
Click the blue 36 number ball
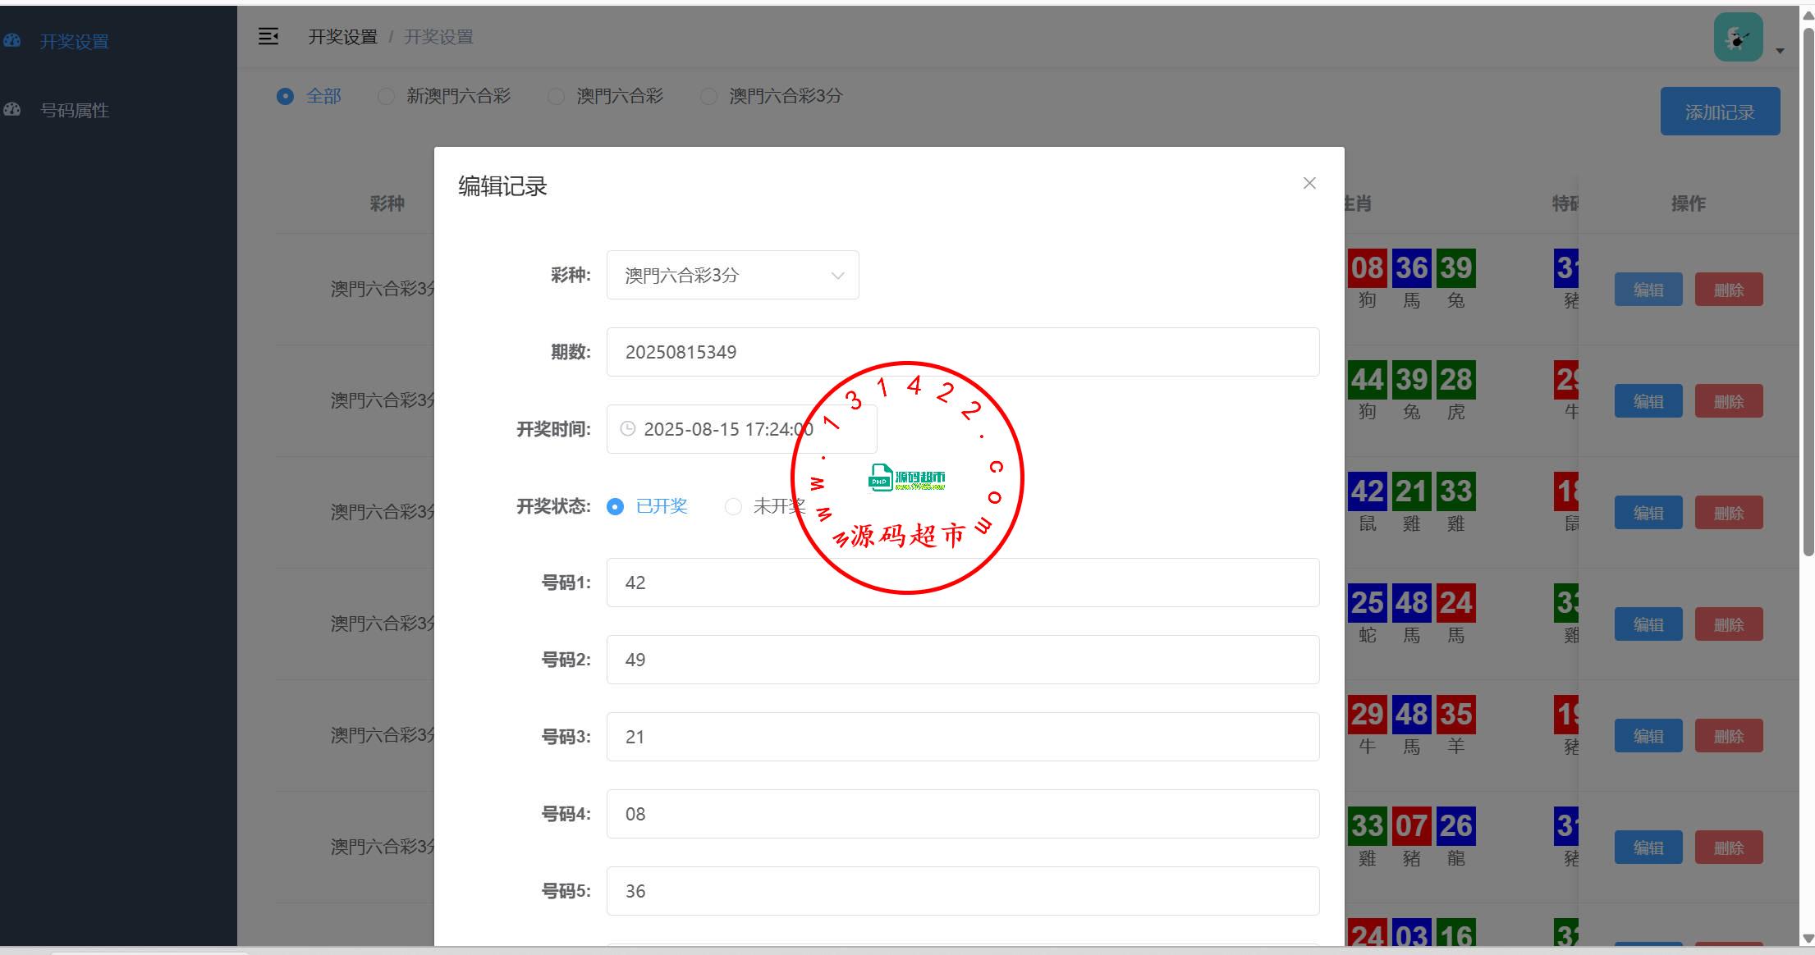click(1411, 268)
